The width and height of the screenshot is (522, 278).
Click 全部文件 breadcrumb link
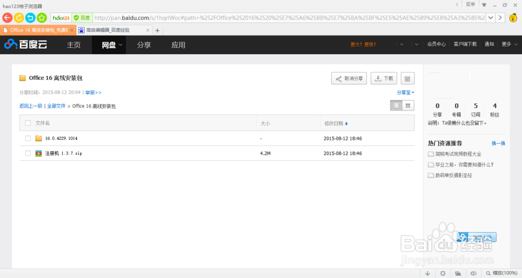click(56, 106)
